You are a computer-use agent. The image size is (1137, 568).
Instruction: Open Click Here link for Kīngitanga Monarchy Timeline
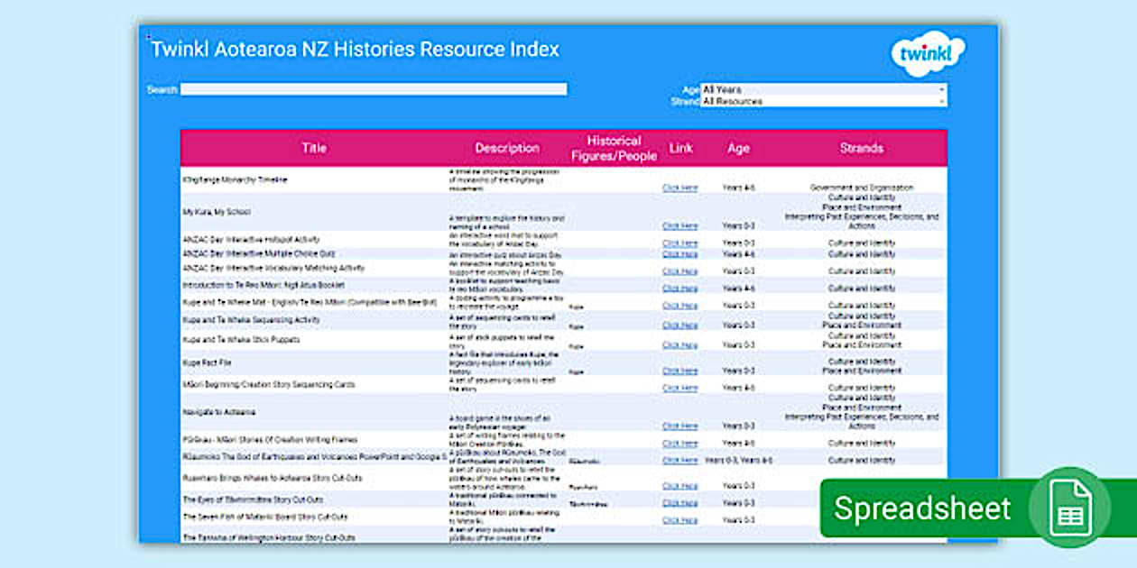[679, 187]
